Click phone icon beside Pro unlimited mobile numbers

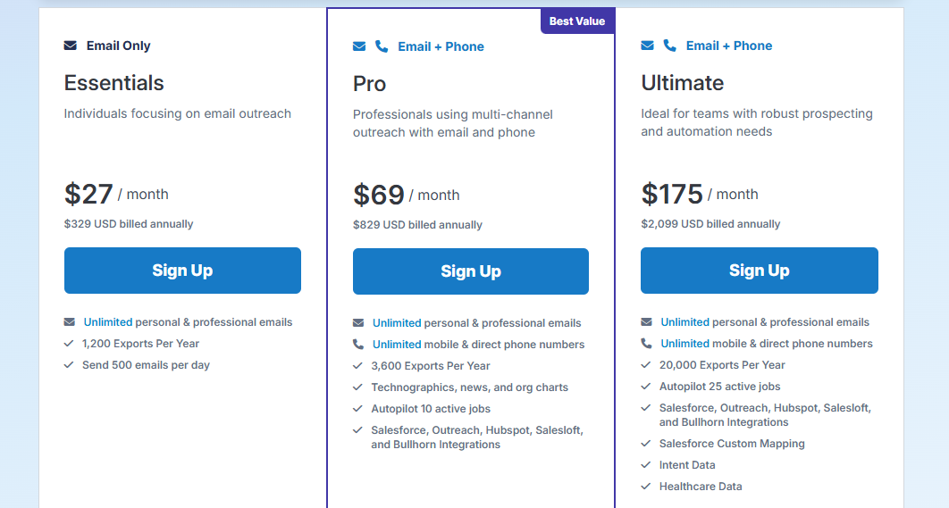point(358,345)
